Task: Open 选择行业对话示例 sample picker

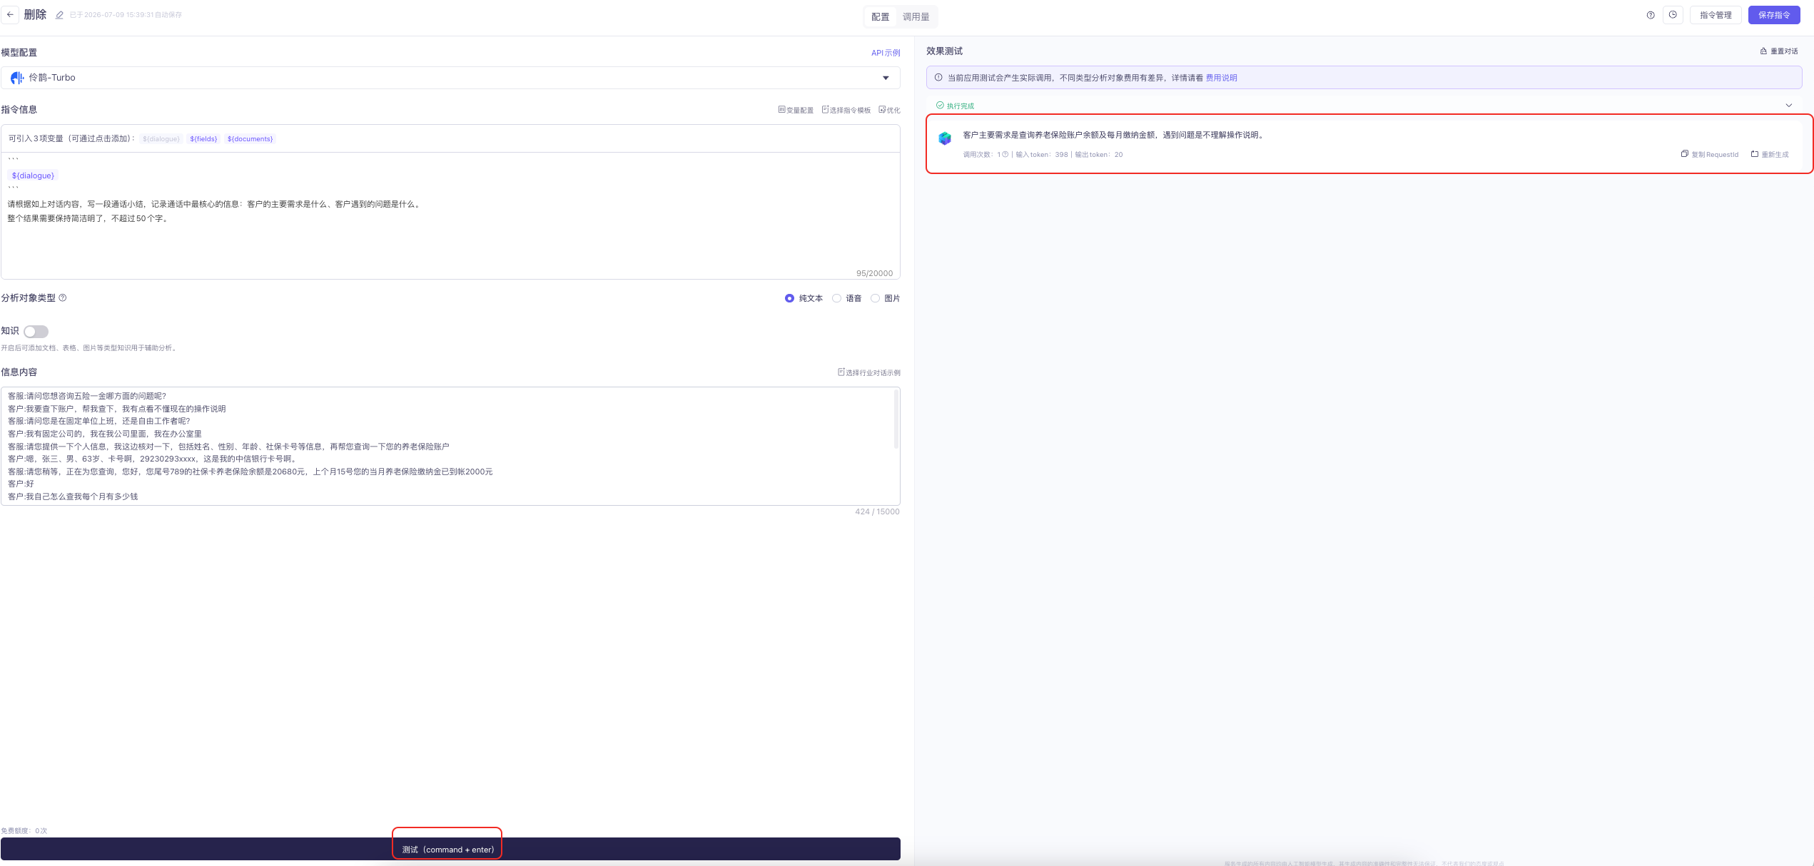Action: (x=869, y=372)
